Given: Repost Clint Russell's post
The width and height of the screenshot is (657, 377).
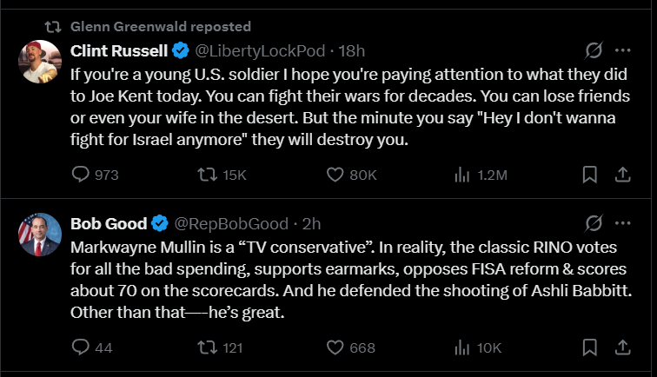Looking at the screenshot, I should tap(207, 175).
